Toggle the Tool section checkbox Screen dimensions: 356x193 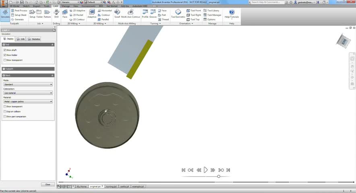4,45
